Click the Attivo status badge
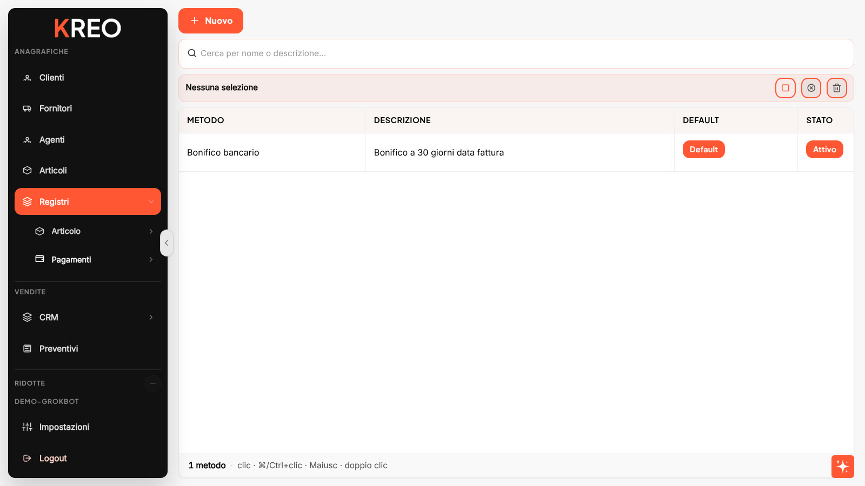The width and height of the screenshot is (865, 486). pos(824,150)
